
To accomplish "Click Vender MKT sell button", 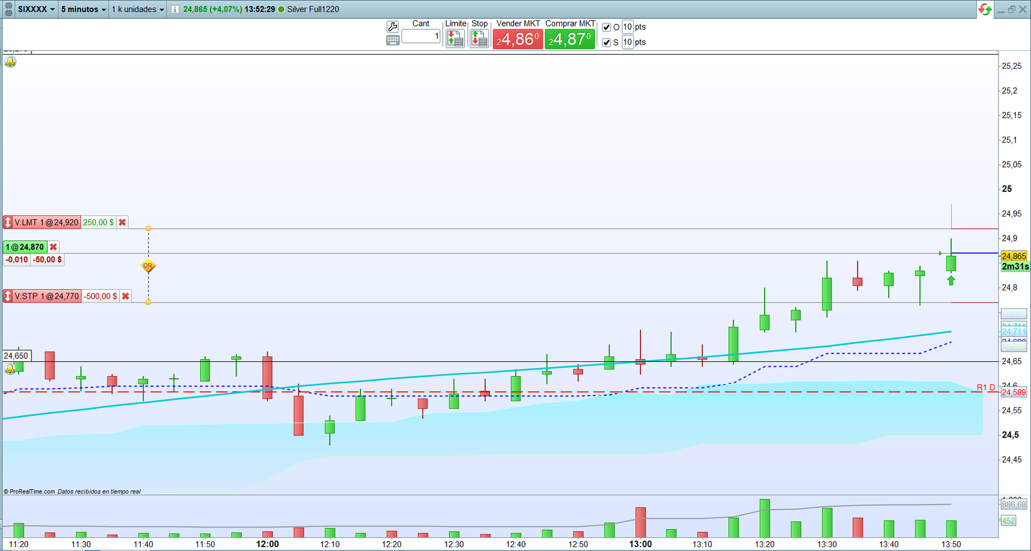I will (518, 39).
